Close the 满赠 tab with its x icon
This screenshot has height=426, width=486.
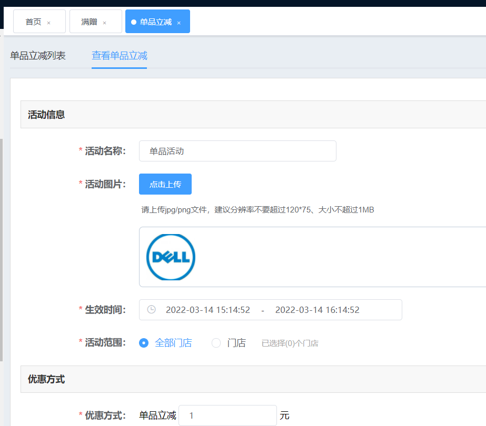(x=104, y=23)
